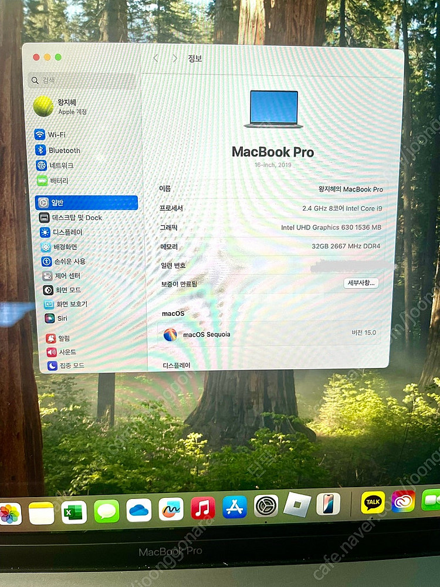Open 왕지혜 Apple 계정 account
The image size is (440, 587).
pos(60,106)
